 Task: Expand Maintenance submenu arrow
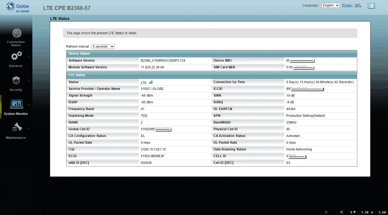tap(29, 129)
